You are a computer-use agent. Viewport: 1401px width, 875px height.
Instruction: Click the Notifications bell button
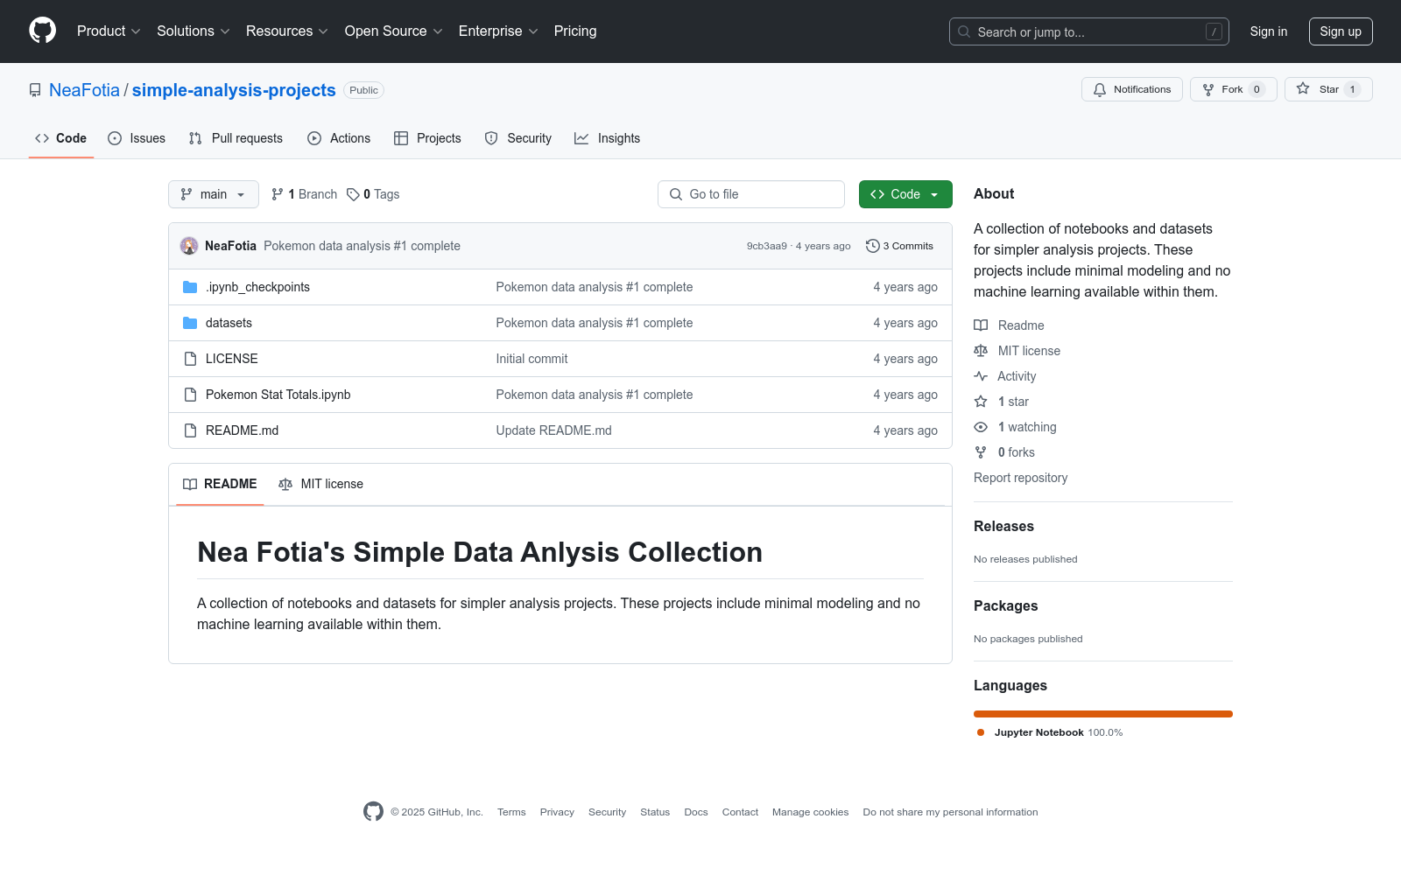pos(1132,89)
